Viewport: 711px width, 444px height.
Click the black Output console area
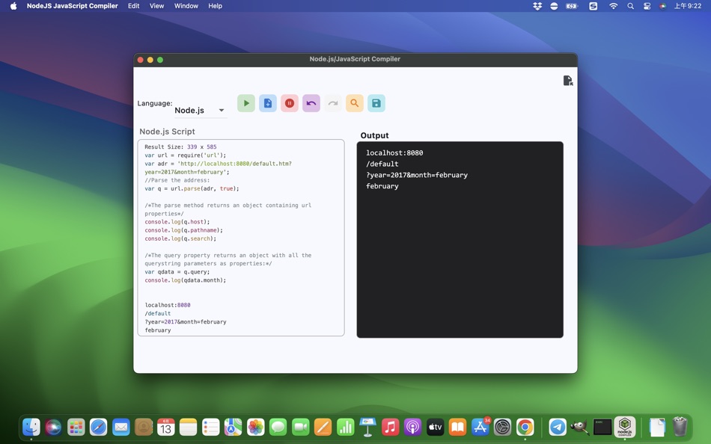[x=460, y=240]
